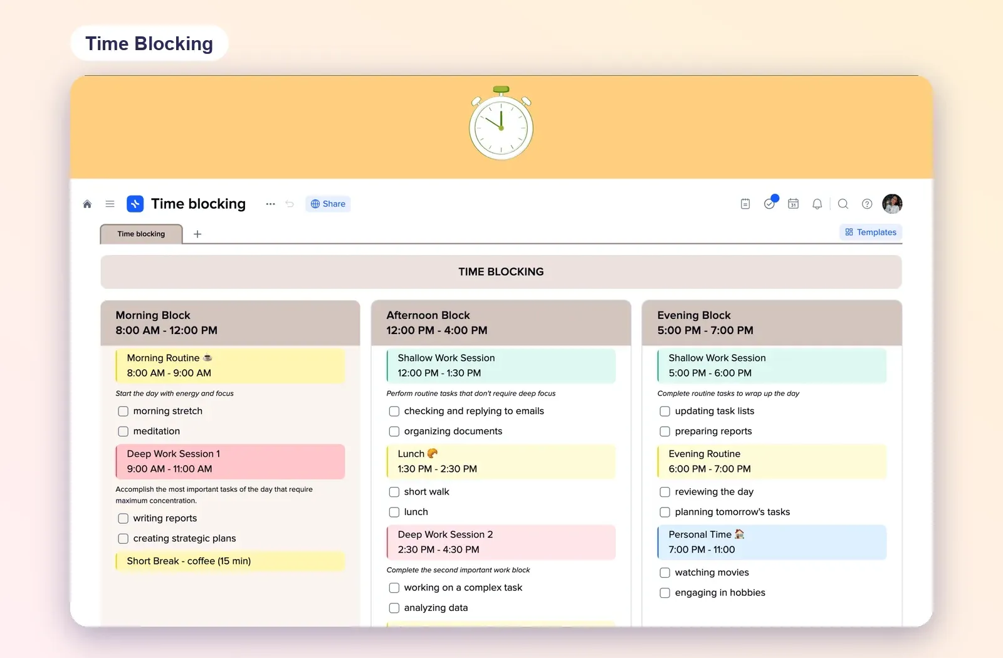The image size is (1003, 658).
Task: Click the Short Break - coffee block
Action: (230, 561)
